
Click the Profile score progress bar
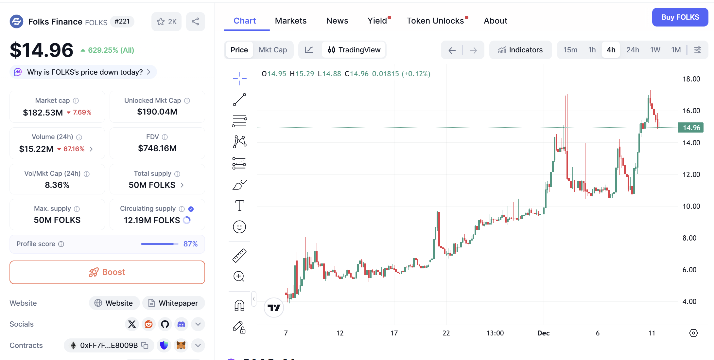click(159, 244)
